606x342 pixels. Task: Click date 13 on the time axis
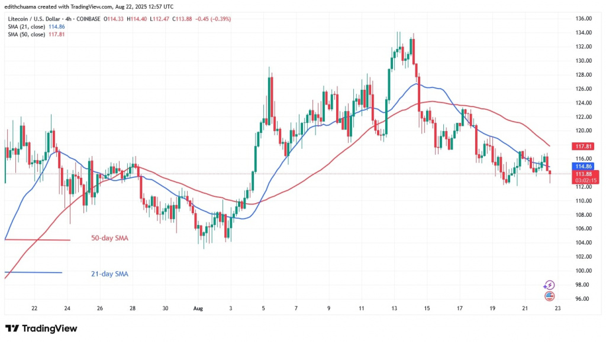394,308
